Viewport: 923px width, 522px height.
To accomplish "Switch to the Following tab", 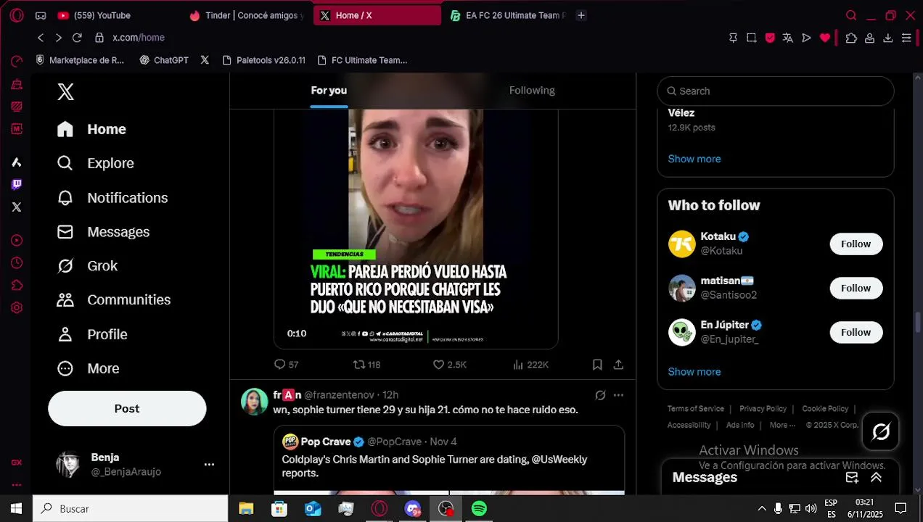I will (x=532, y=91).
